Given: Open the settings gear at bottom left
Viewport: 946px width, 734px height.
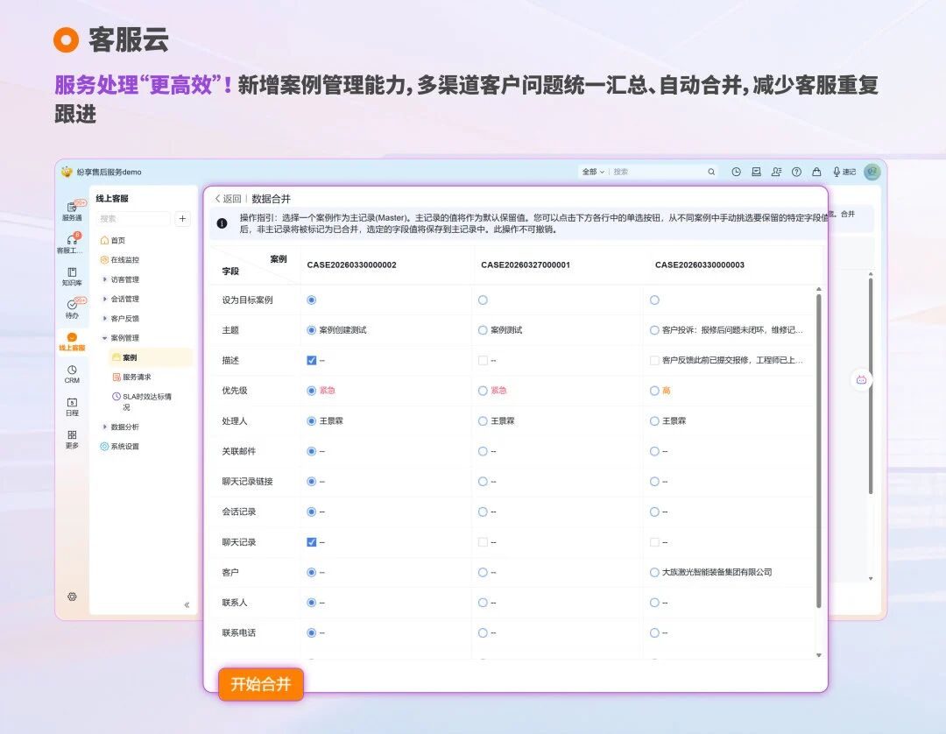Looking at the screenshot, I should [72, 596].
